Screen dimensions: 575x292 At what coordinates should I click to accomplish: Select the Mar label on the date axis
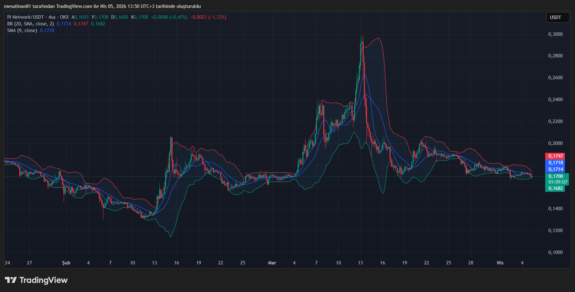(x=272, y=263)
